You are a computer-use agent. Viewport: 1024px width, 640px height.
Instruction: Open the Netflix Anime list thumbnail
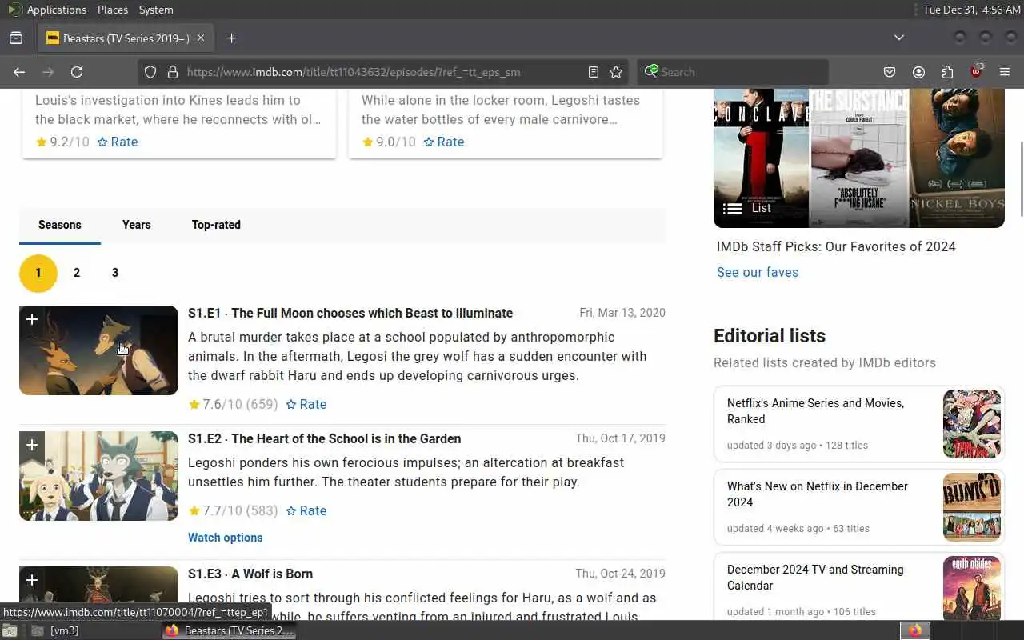[972, 424]
